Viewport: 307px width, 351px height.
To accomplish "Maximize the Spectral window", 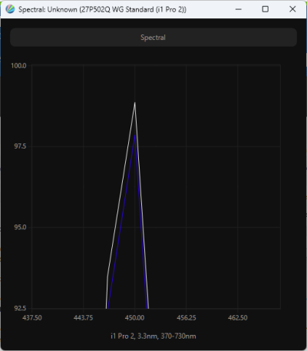I will click(x=266, y=9).
